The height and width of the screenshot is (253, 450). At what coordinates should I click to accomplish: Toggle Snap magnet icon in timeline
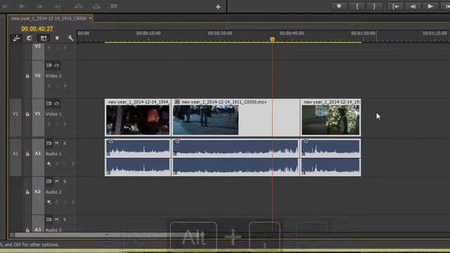pos(30,38)
